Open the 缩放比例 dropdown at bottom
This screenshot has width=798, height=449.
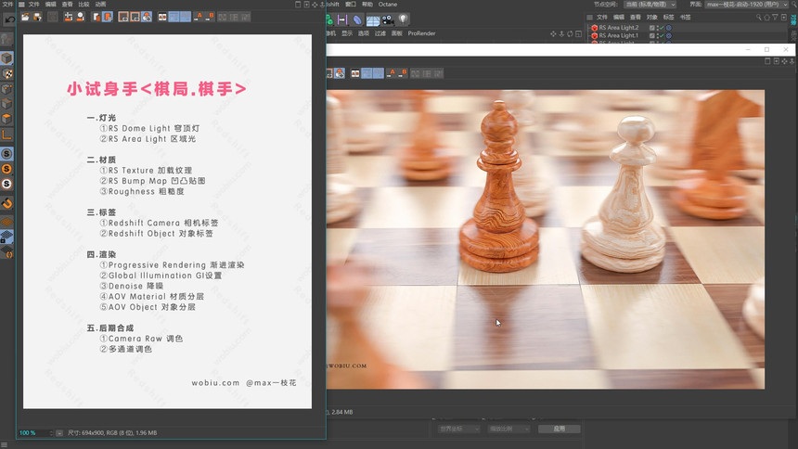pyautogui.click(x=508, y=429)
